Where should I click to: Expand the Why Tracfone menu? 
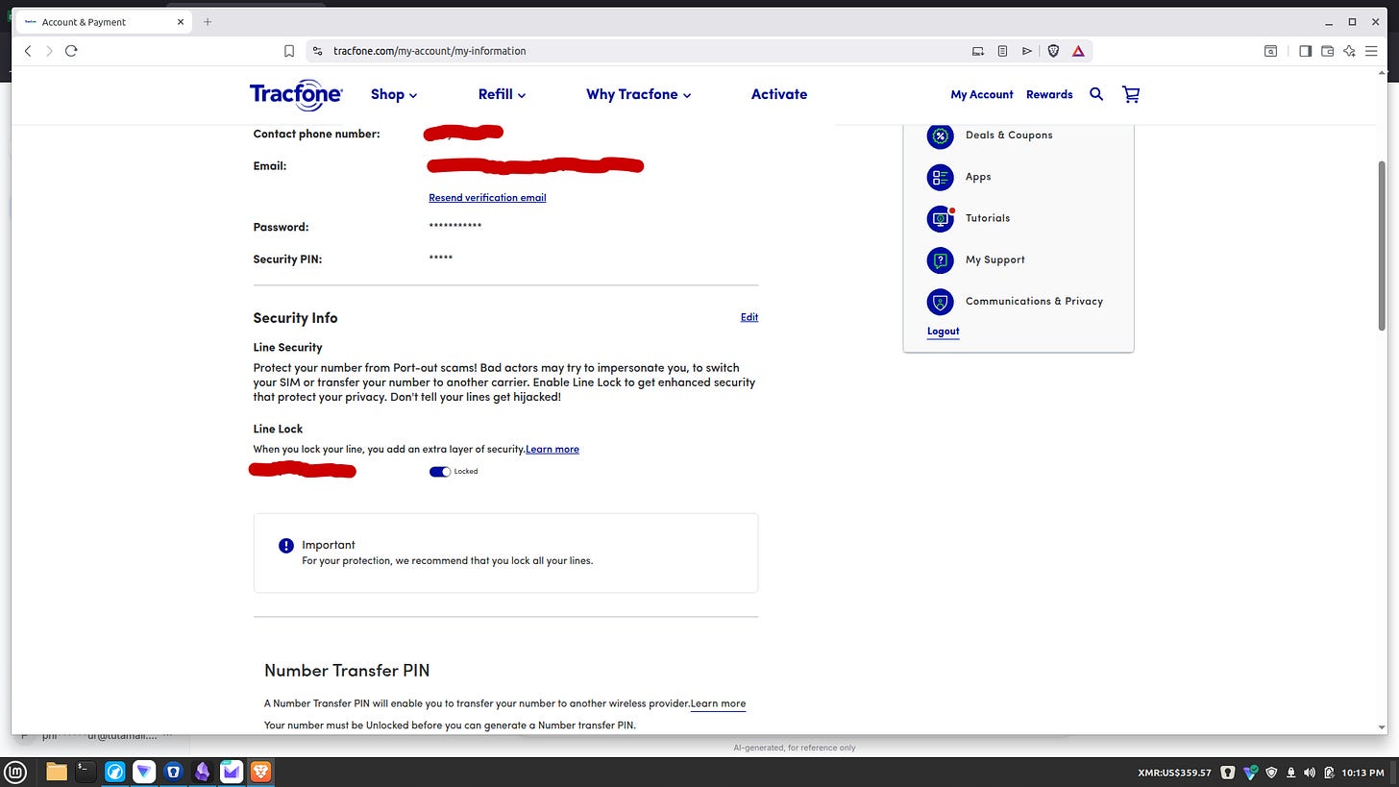pos(639,94)
